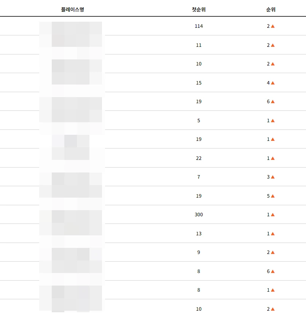Click the rise triangle in the first-rank 11 row
The height and width of the screenshot is (313, 306).
(x=273, y=45)
